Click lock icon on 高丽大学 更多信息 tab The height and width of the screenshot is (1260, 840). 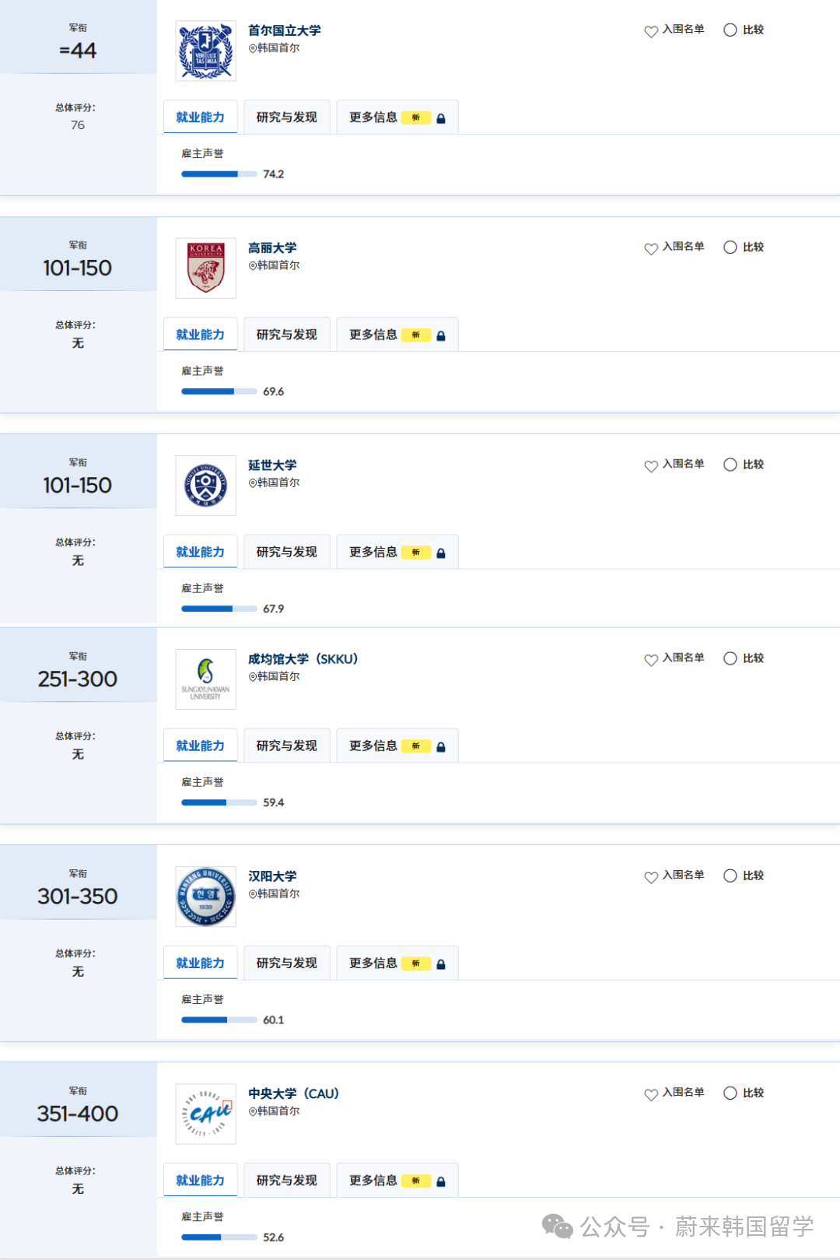(x=441, y=336)
